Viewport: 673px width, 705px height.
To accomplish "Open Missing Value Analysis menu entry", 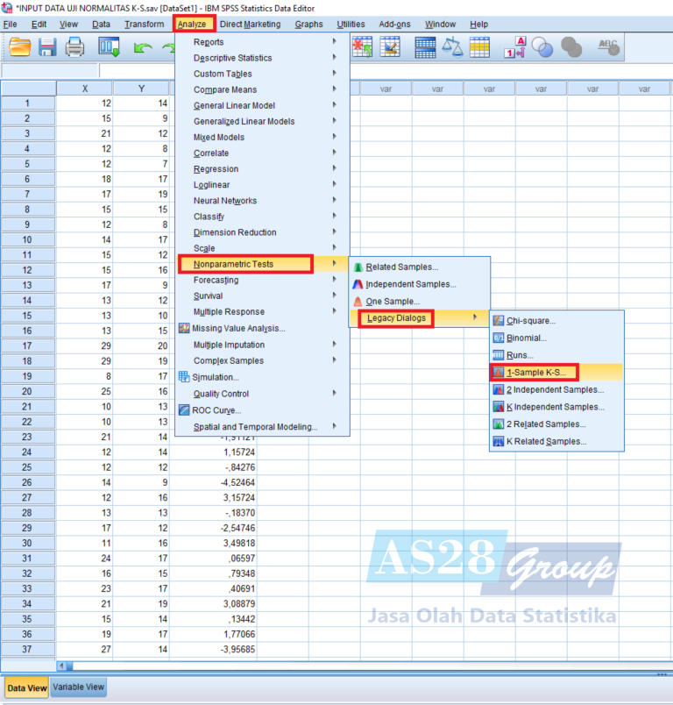I will [238, 329].
